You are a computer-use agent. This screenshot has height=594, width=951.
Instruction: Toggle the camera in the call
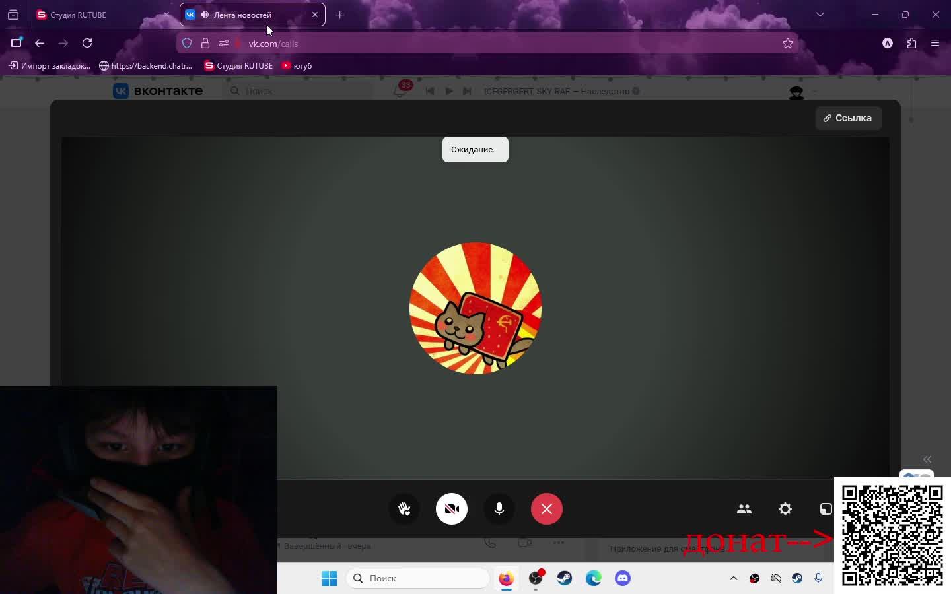point(452,509)
